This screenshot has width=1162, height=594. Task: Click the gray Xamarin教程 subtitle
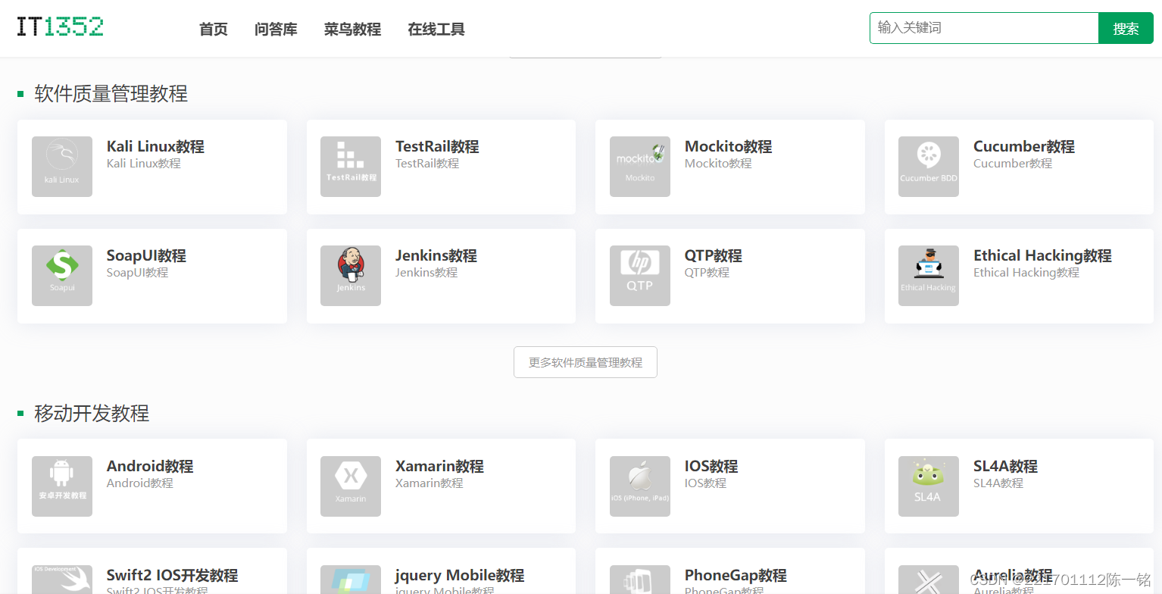[430, 483]
